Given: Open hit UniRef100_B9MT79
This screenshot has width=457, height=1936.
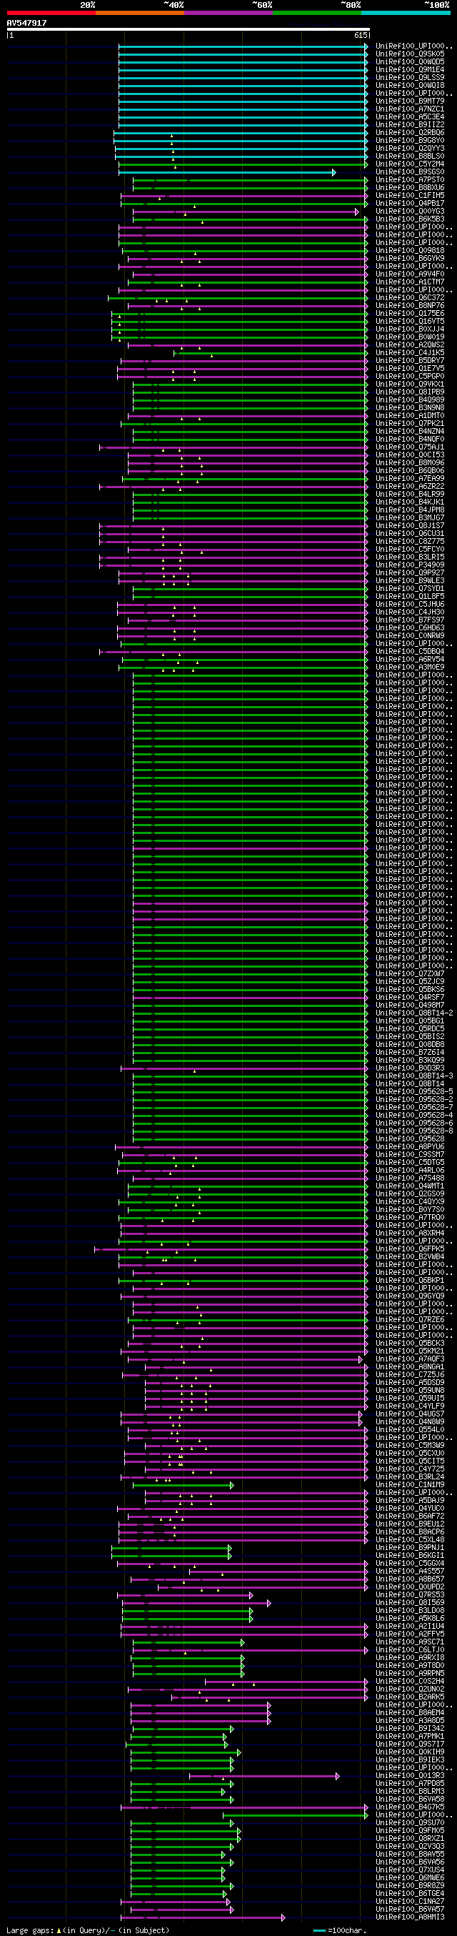Looking at the screenshot, I should (x=410, y=101).
